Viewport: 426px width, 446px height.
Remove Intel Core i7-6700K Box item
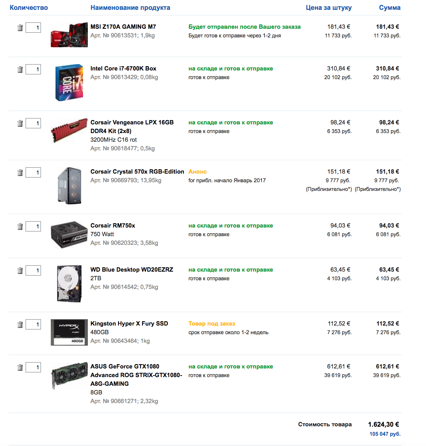tap(20, 69)
